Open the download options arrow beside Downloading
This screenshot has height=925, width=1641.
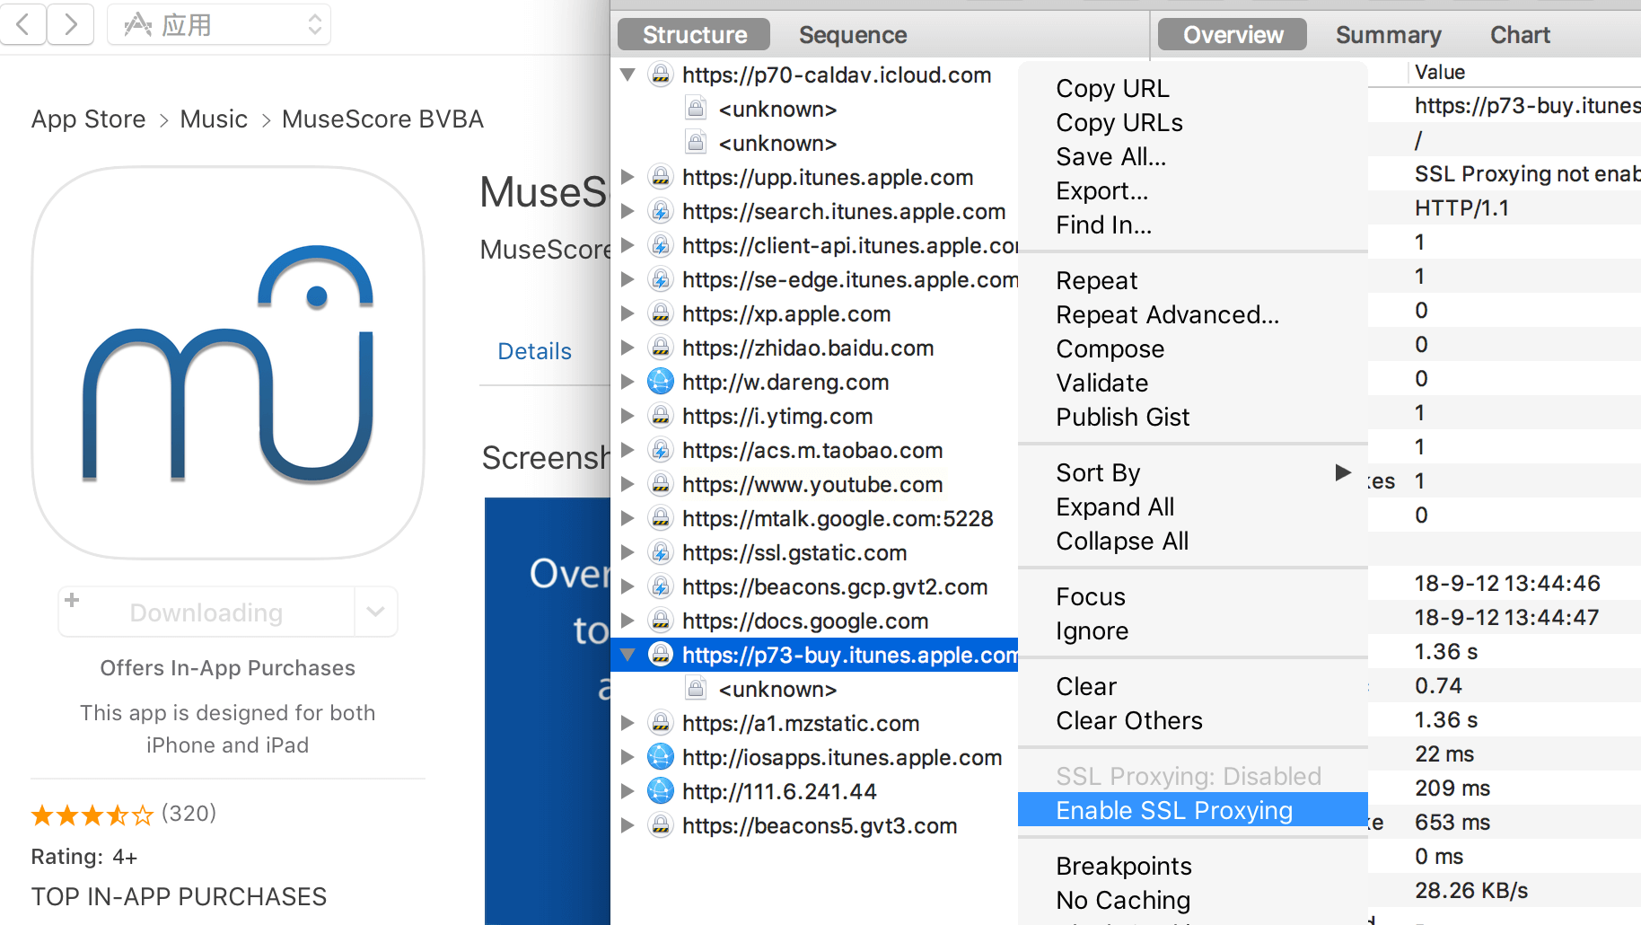click(x=376, y=612)
